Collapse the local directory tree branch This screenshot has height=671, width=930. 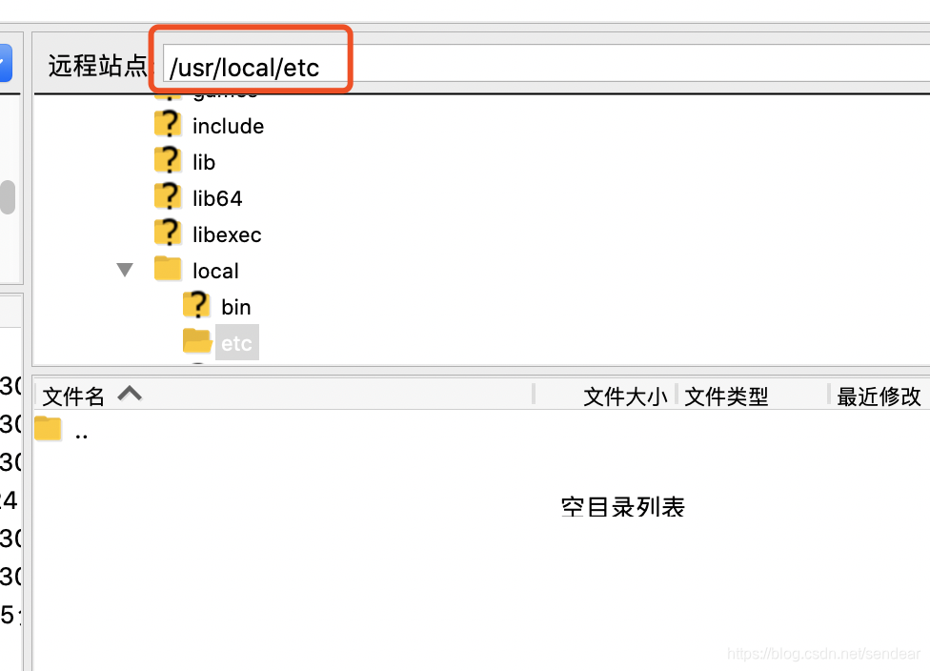tap(125, 270)
